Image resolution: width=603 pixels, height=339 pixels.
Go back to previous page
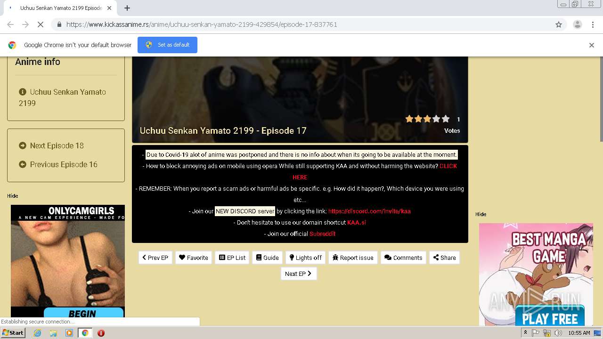(10, 24)
